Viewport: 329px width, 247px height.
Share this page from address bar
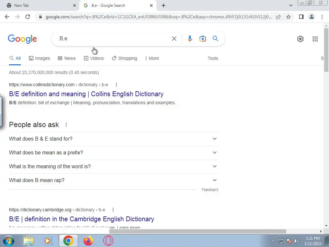pos(278,17)
